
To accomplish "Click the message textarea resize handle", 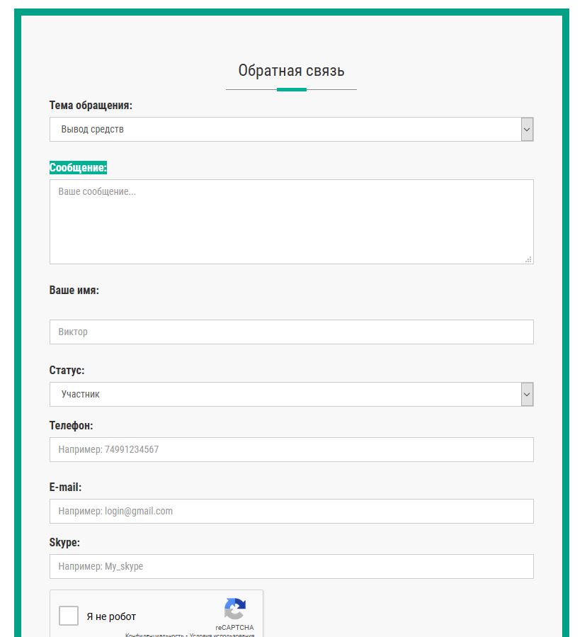I will coord(528,259).
